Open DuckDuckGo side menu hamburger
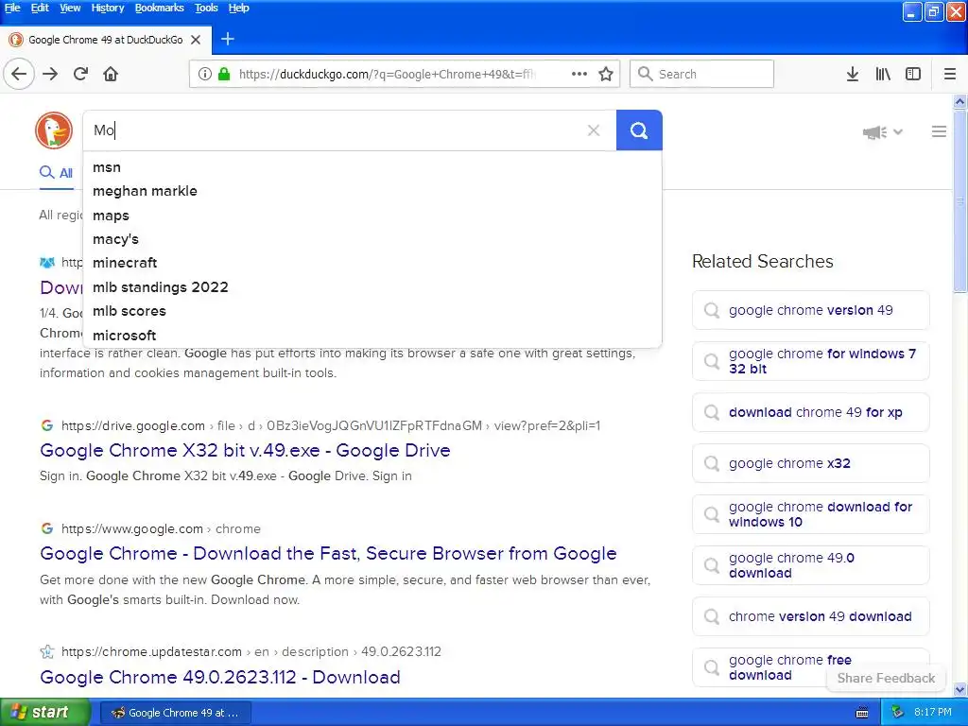Screen dimensions: 968x726 click(x=939, y=131)
